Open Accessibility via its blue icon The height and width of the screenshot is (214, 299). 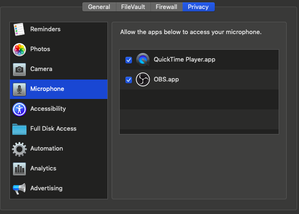coord(19,109)
